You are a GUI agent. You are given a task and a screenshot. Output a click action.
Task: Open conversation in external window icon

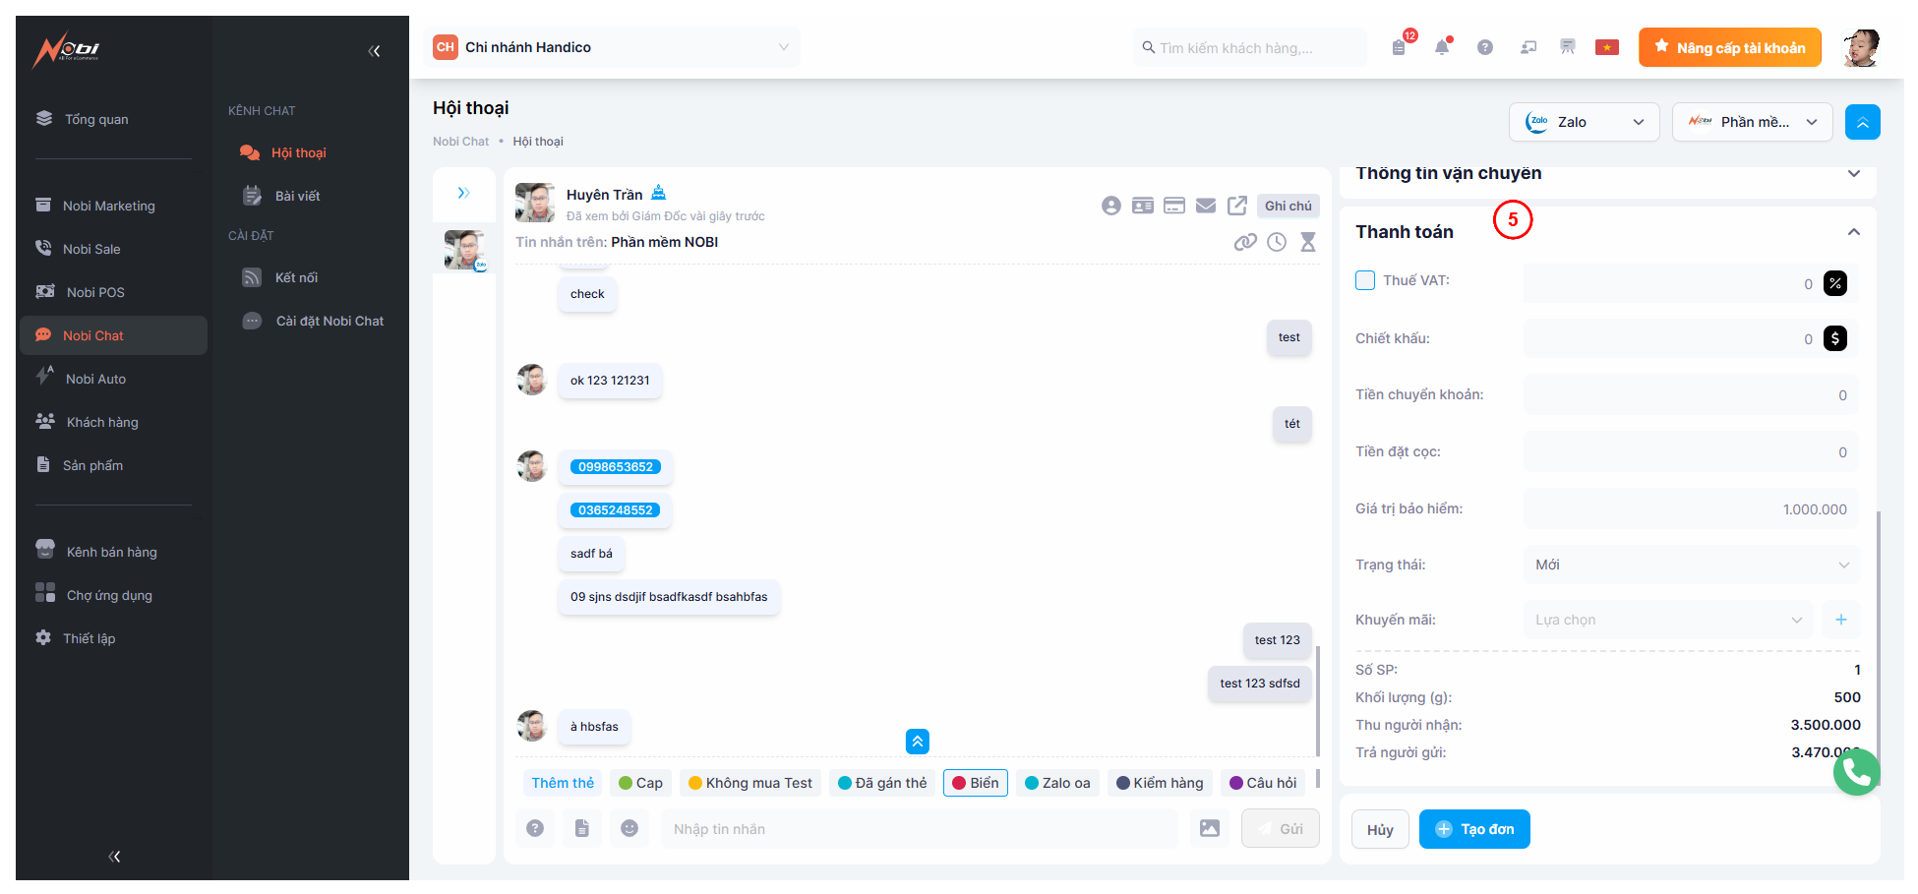(1237, 206)
